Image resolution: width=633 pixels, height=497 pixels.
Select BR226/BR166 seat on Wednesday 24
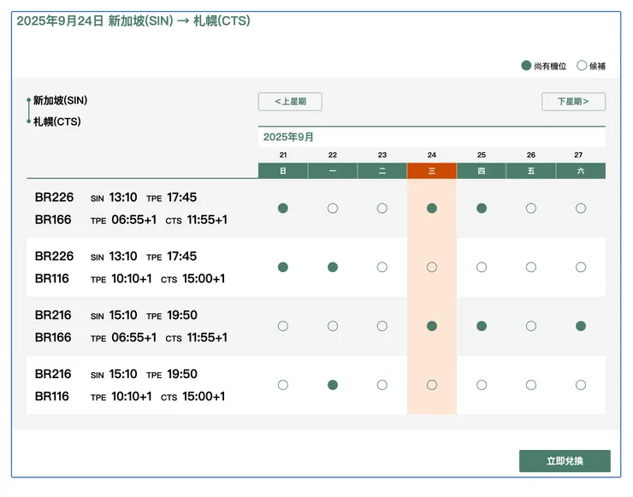click(432, 208)
